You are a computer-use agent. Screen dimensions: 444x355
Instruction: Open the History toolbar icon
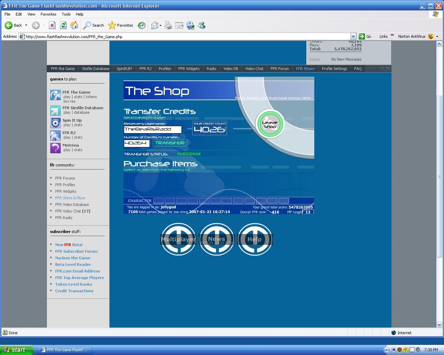(x=142, y=25)
